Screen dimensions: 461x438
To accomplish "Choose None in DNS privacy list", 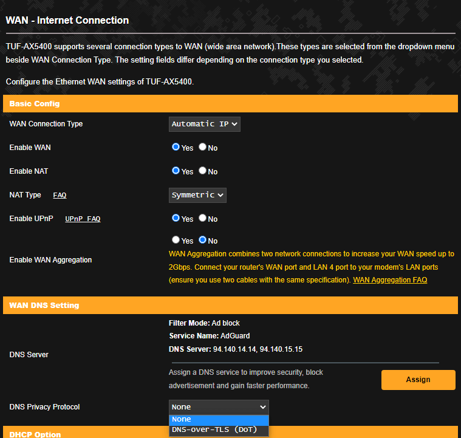I will coord(219,420).
